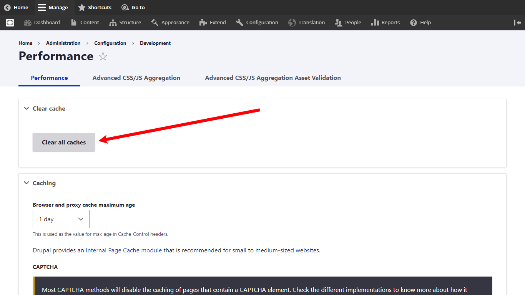
Task: Open Translation via the globe icon
Action: [292, 23]
